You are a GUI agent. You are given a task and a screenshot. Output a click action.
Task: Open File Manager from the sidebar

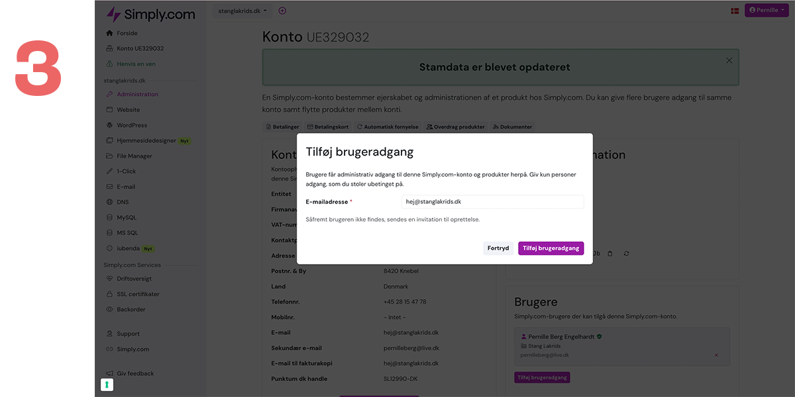tap(134, 156)
